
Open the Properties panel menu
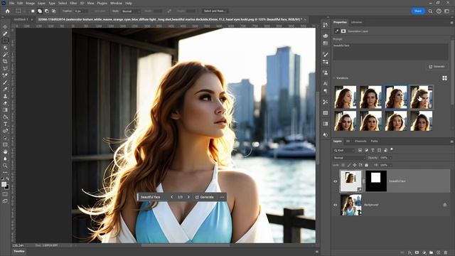click(x=451, y=22)
